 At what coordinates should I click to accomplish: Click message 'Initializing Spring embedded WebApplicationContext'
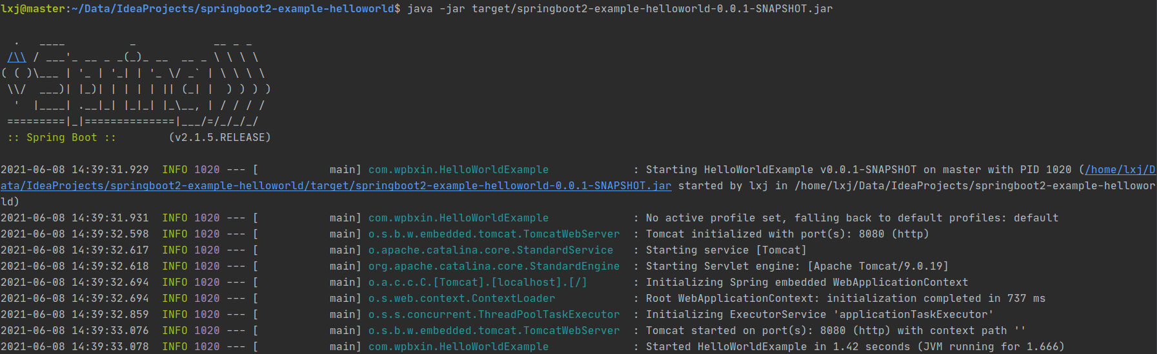click(807, 283)
